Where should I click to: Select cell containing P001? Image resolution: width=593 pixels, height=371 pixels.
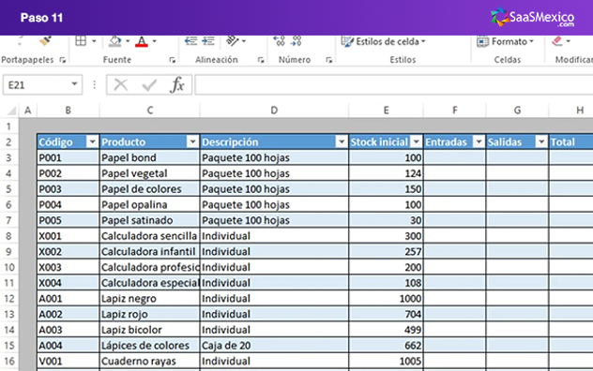(x=68, y=158)
